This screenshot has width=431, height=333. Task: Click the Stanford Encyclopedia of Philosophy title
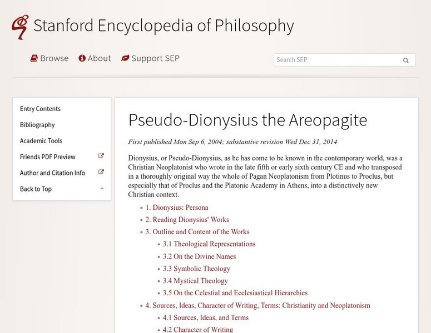(164, 26)
